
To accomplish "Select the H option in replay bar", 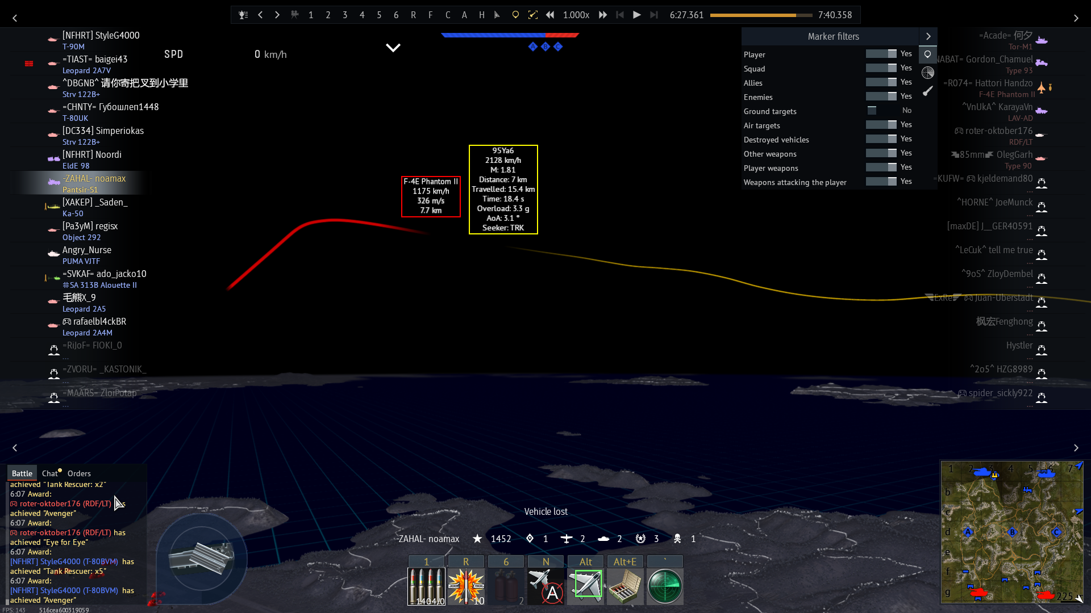I will click(x=481, y=15).
